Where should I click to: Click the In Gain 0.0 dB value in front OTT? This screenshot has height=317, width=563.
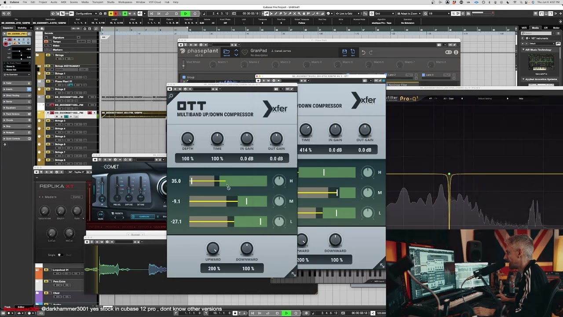pos(247,158)
